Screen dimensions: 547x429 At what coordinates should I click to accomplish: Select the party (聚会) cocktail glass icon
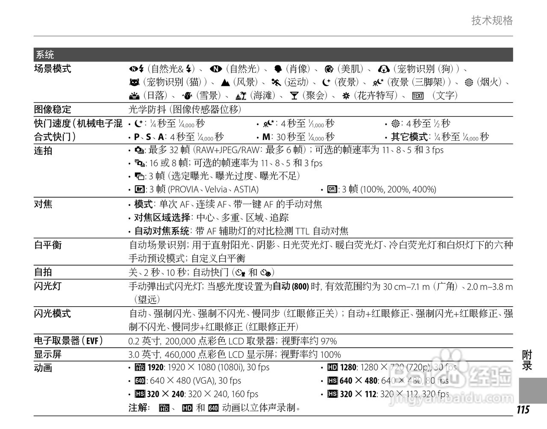tap(294, 95)
